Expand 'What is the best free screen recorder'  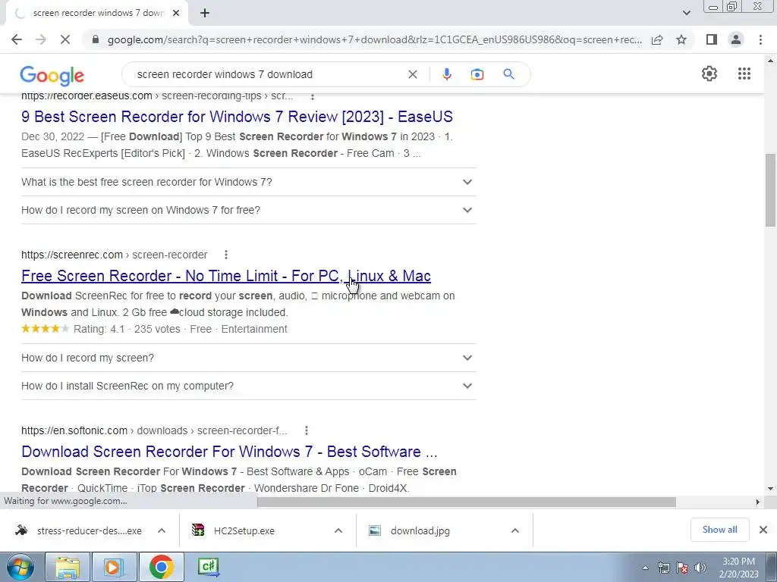[248, 182]
